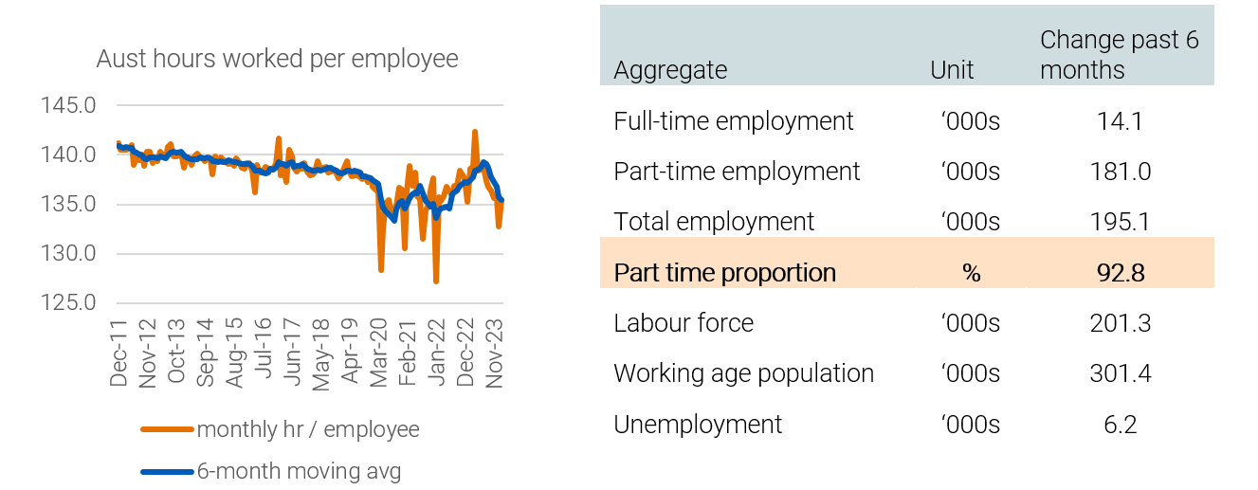
Task: Click the Mar-20 x-axis date label
Action: point(378,353)
